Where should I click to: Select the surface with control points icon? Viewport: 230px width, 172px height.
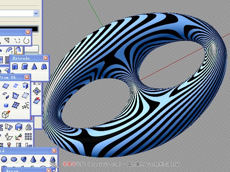[15, 105]
